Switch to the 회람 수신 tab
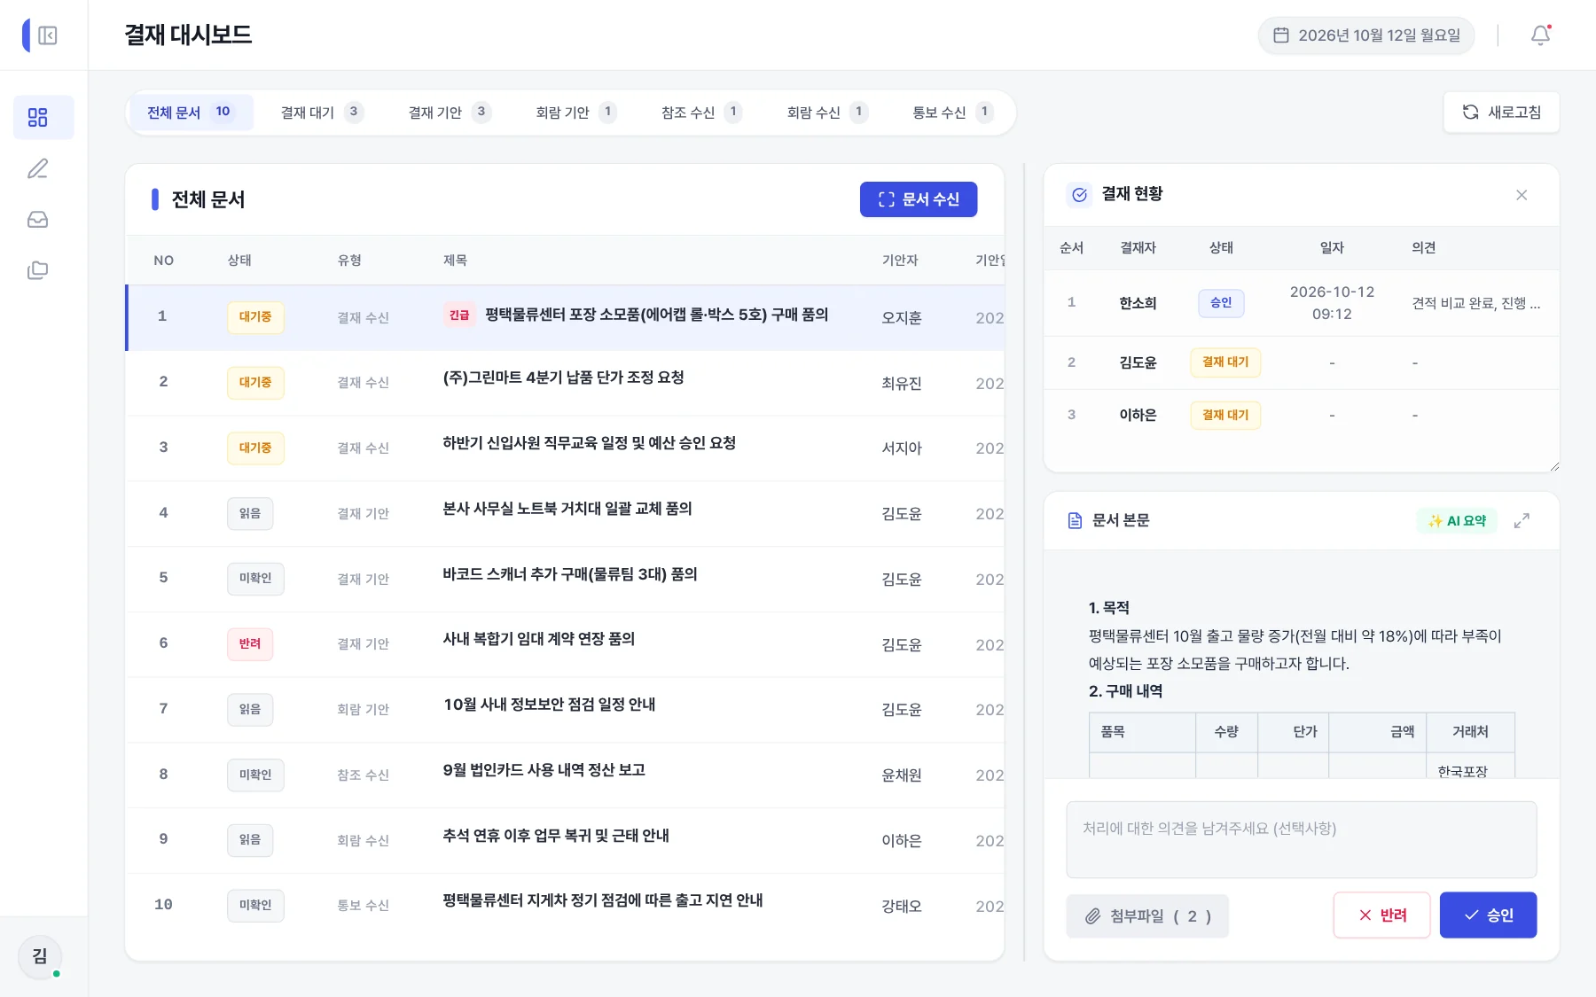 826,113
